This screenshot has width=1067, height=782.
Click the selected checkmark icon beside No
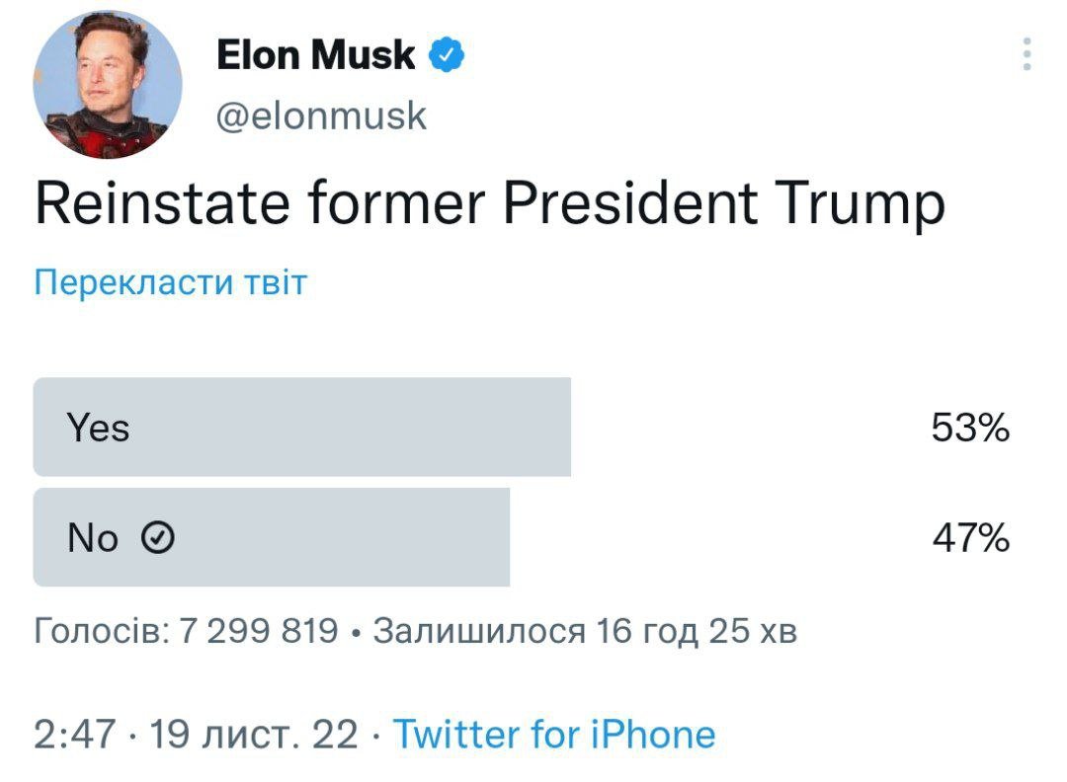[x=159, y=538]
